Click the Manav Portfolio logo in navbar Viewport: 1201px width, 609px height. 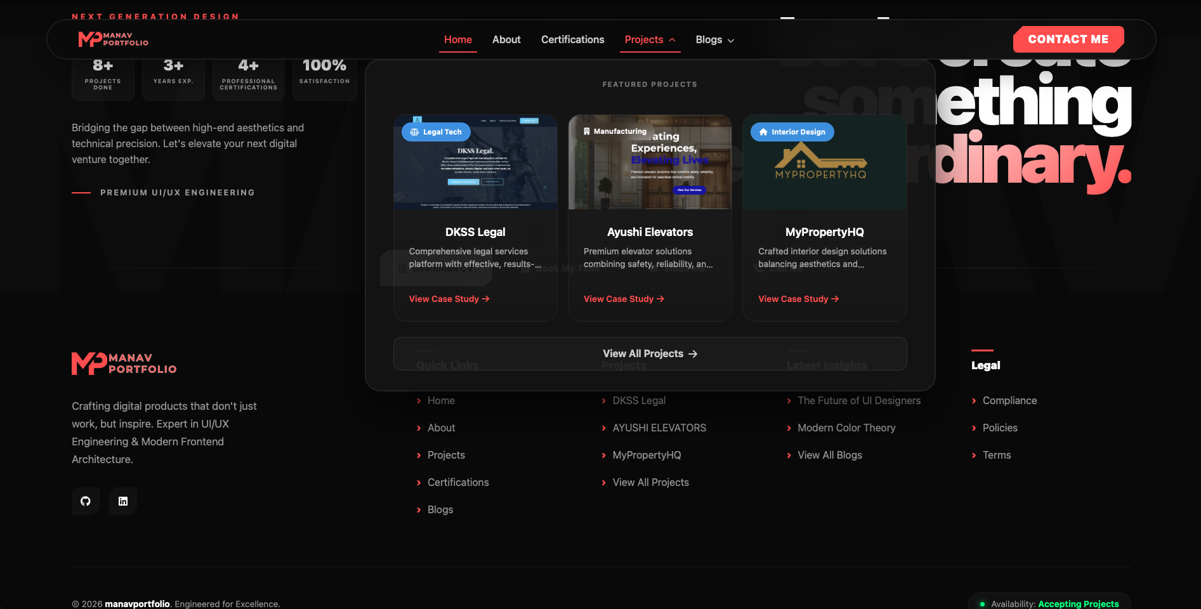(113, 39)
